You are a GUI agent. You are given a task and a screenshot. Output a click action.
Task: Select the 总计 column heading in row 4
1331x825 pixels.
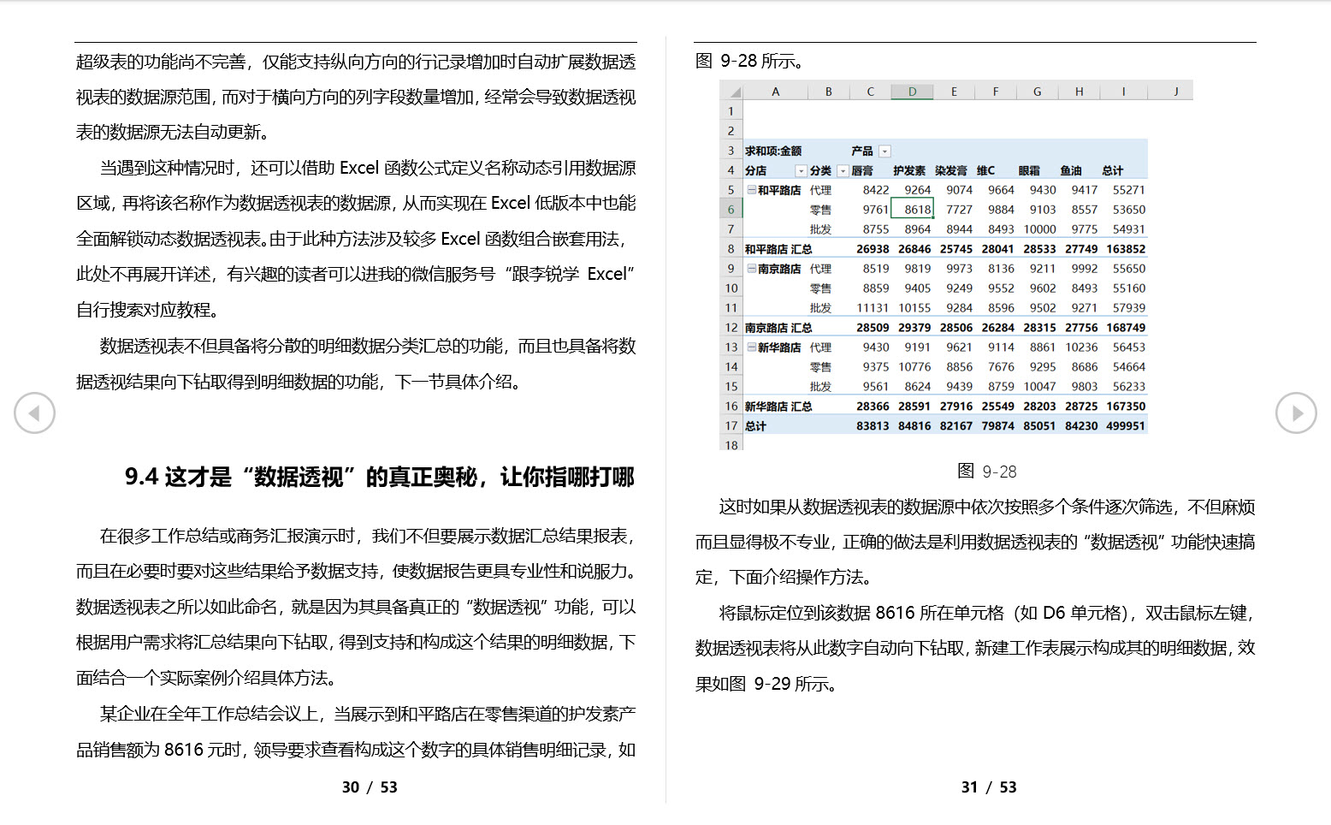[x=1113, y=171]
